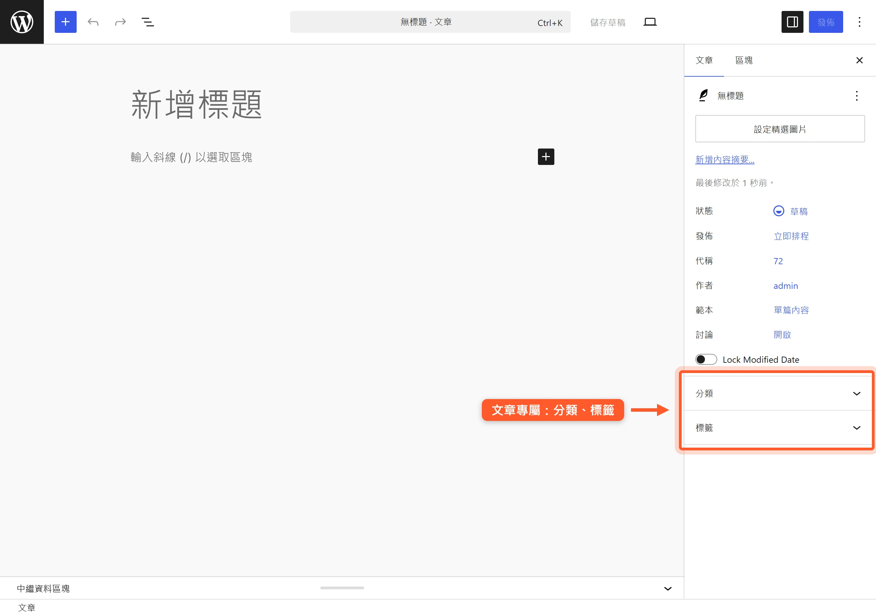Switch to the 區塊 sidebar tab
This screenshot has height=616, width=876.
(x=744, y=60)
